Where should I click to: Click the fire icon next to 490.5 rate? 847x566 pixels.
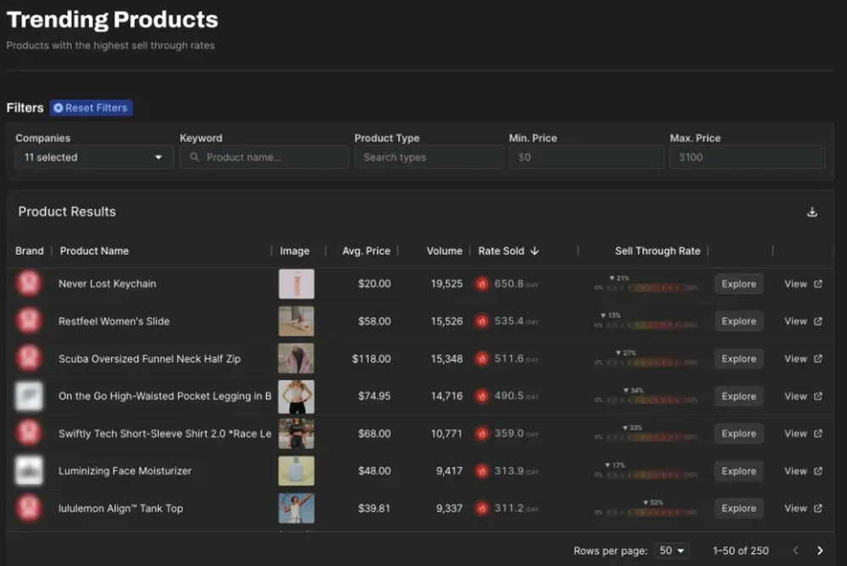(x=482, y=396)
